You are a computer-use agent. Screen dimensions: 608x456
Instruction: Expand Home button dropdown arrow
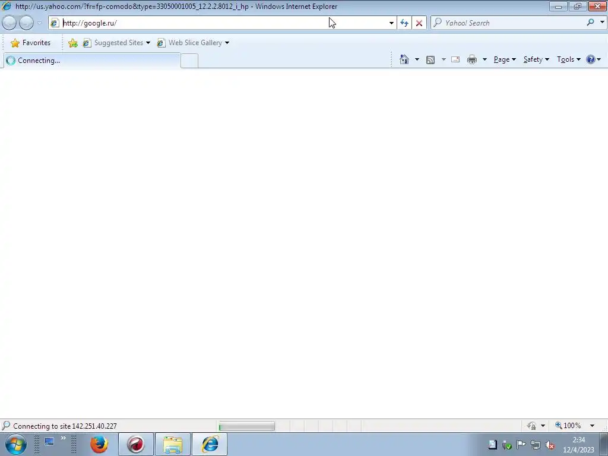click(x=417, y=59)
